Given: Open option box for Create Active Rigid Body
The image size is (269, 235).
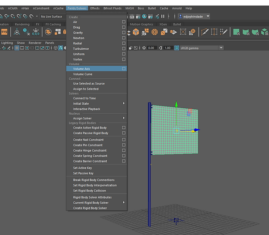Looking at the screenshot, I should coord(124,128).
